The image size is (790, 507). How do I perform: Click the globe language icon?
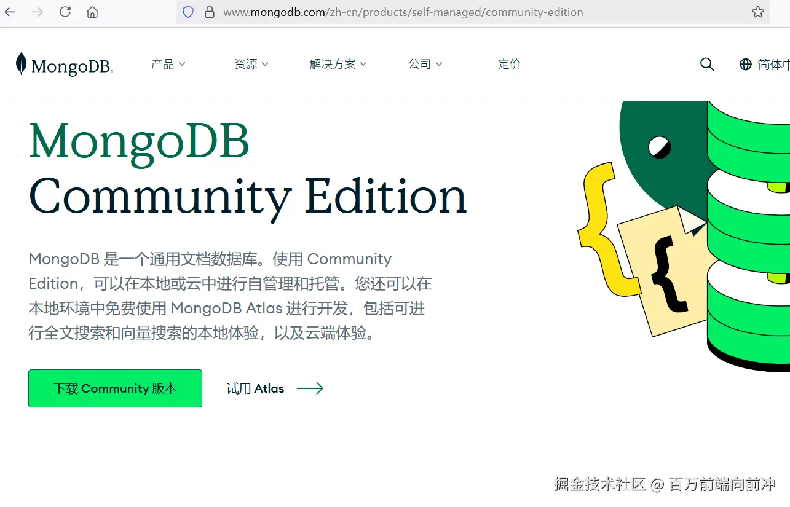[x=745, y=64]
